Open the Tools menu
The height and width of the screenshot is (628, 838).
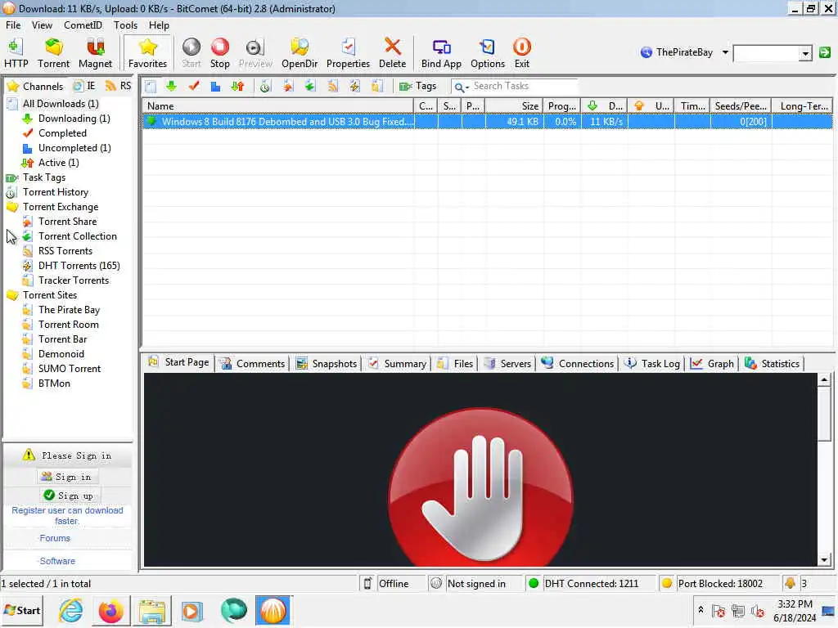click(x=125, y=25)
